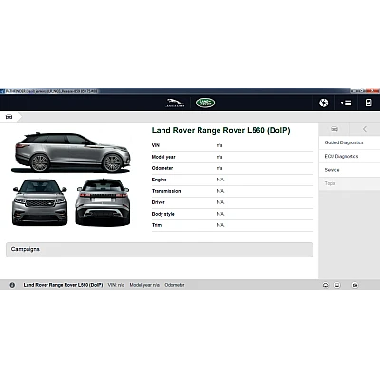380x380 pixels.
Task: Click the Engine row label
Action: (159, 180)
